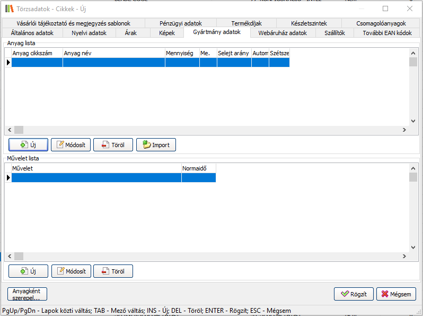Open the Készletszintek tab
The image size is (423, 316).
tap(309, 23)
